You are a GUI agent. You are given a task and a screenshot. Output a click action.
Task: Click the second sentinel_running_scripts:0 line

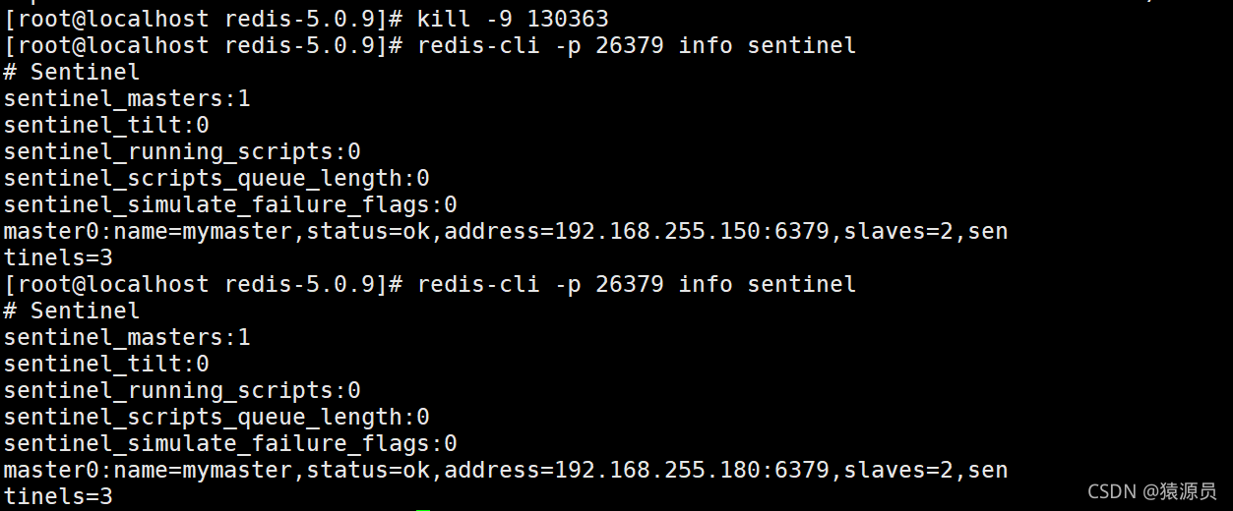(182, 390)
